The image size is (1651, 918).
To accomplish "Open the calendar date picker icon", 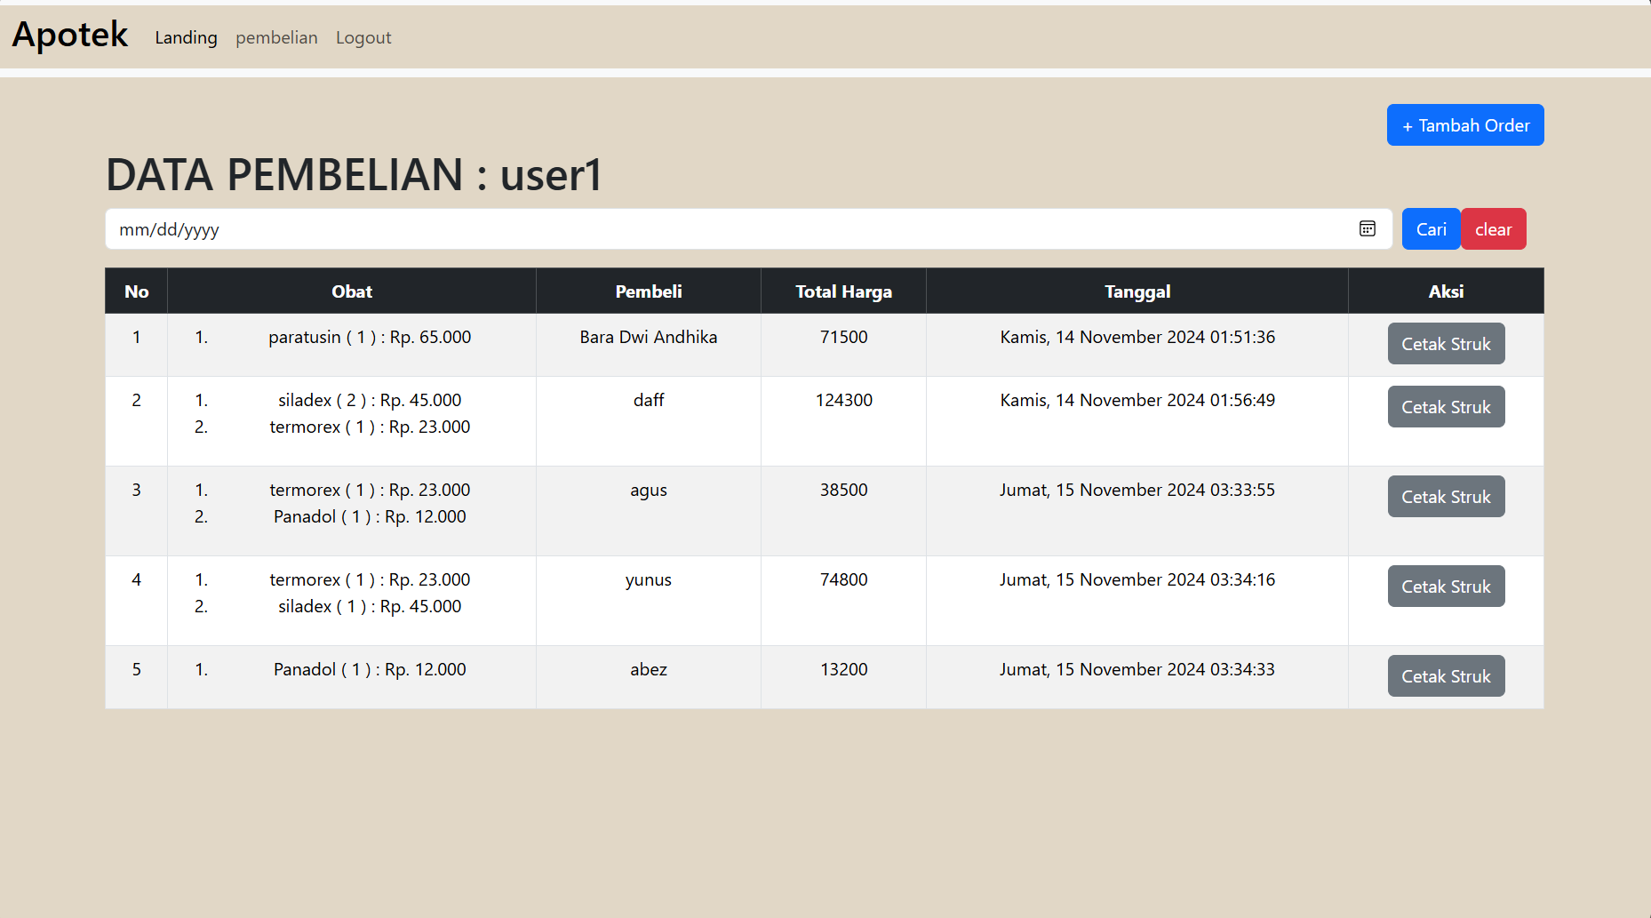I will tap(1367, 229).
